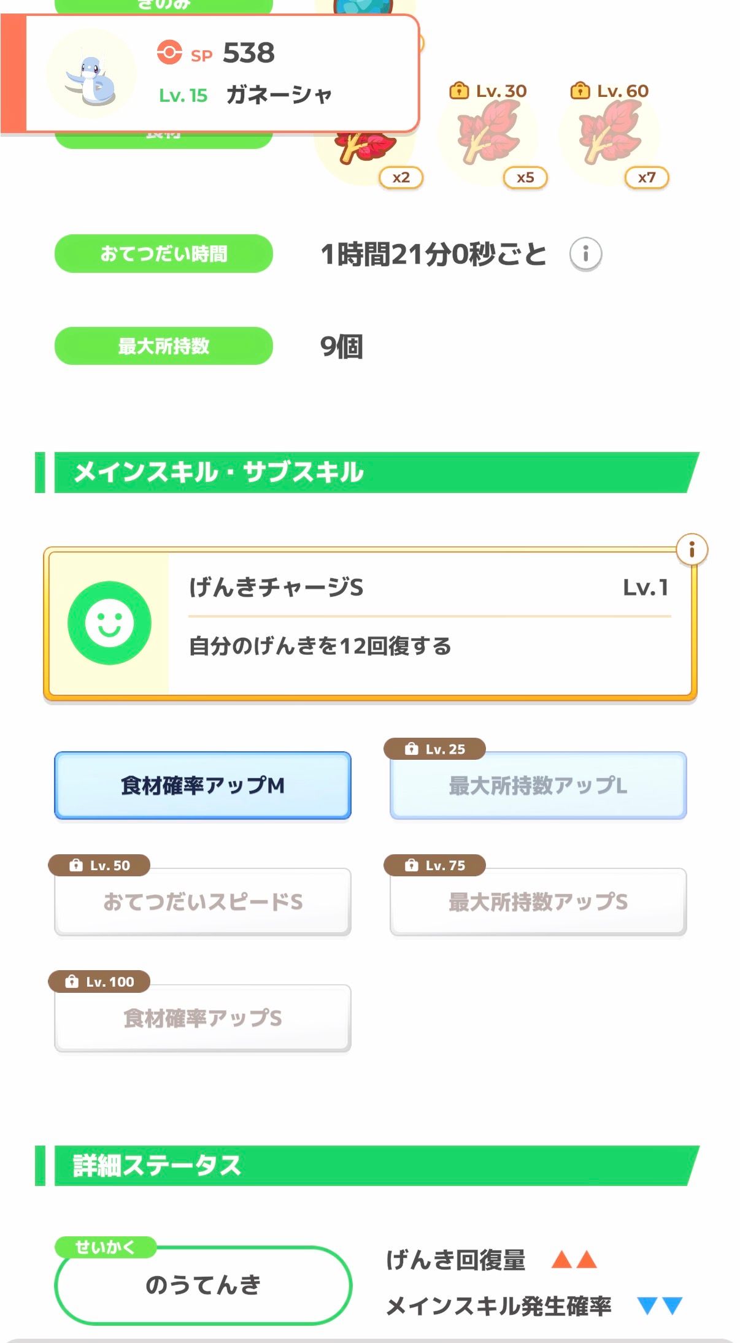Select the locked 食材確率アップS sub skill
Image resolution: width=740 pixels, height=1343 pixels.
coord(202,1019)
